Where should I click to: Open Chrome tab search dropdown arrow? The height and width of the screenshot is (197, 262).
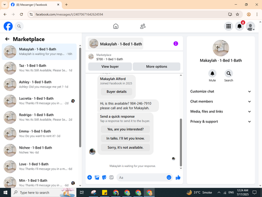(x=5, y=5)
